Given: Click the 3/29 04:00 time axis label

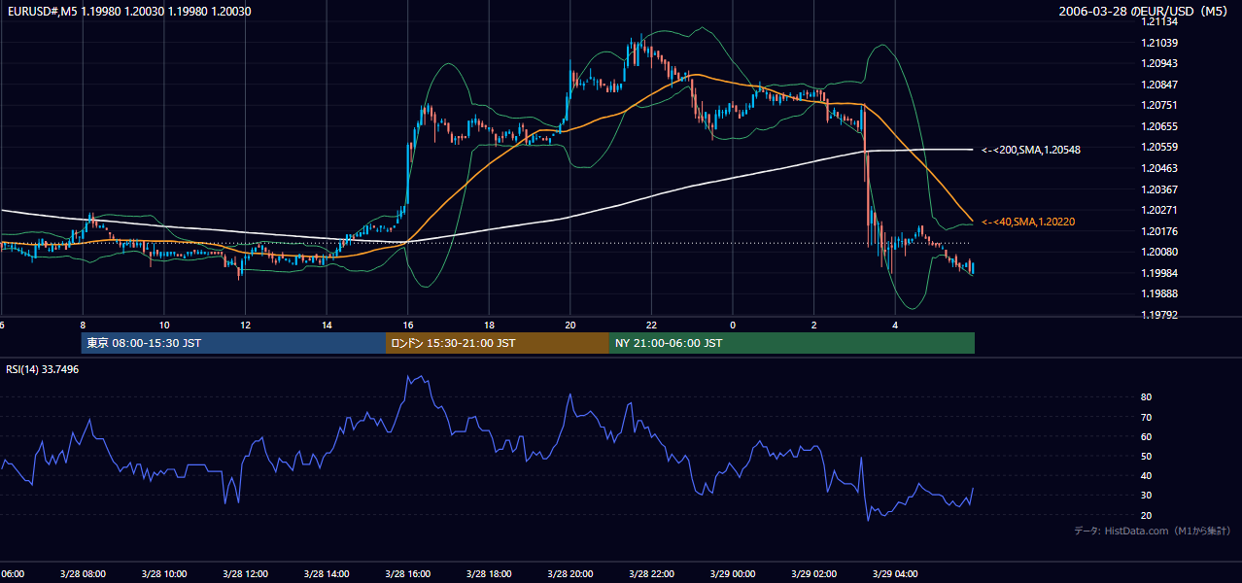Looking at the screenshot, I should coord(895,573).
